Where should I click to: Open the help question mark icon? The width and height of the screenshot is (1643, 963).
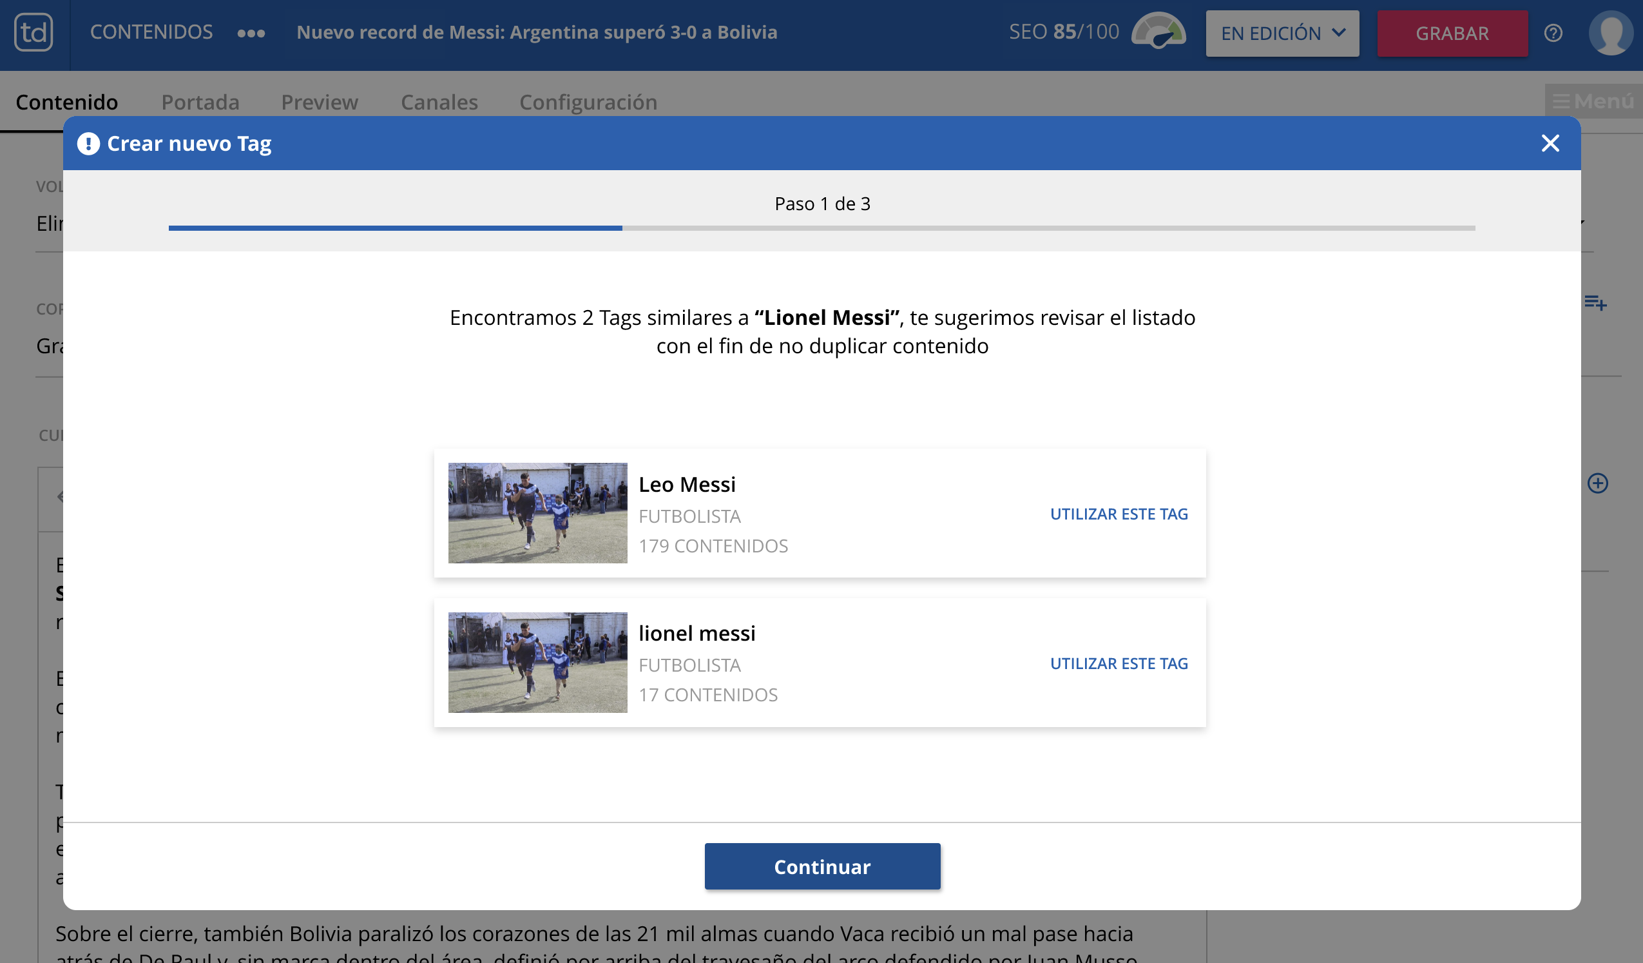pos(1553,33)
